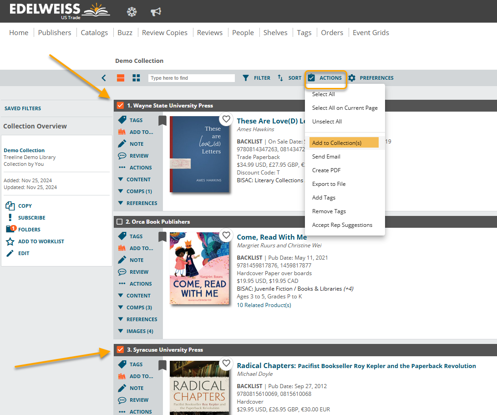
Task: Open the 10 Related Product(s) link
Action: [264, 305]
